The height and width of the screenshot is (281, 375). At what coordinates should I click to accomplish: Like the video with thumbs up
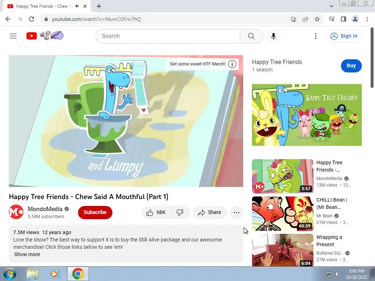pos(156,213)
